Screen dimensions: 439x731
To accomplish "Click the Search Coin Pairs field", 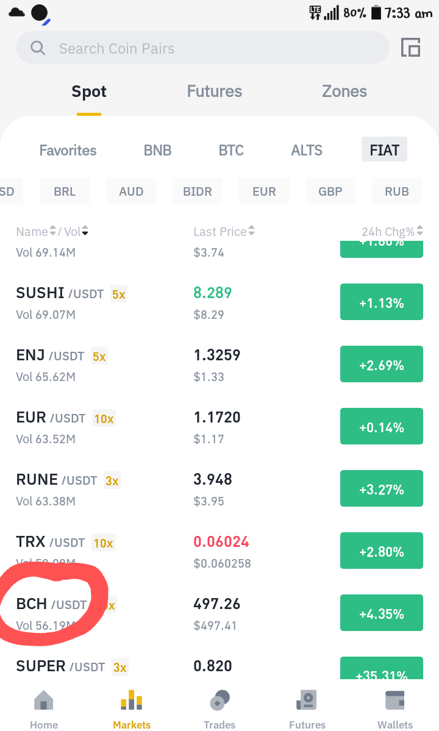I will point(202,48).
